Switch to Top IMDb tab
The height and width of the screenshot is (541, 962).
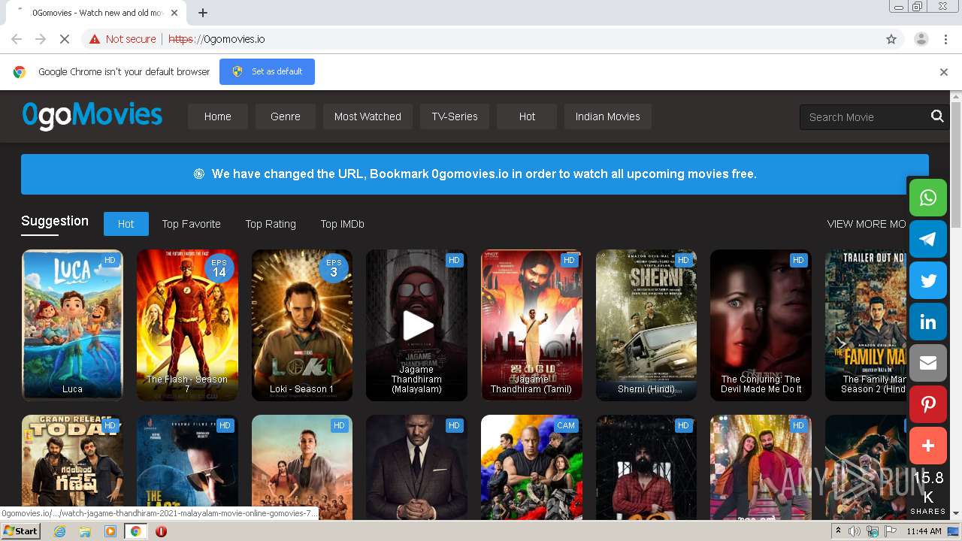click(343, 224)
